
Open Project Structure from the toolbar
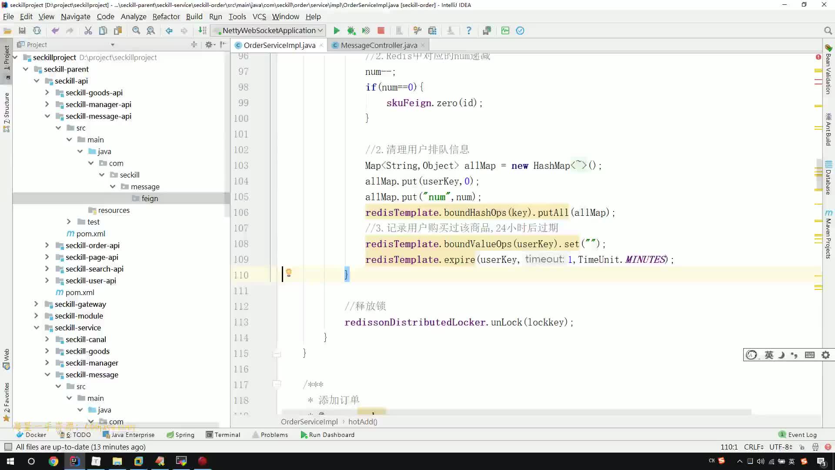click(432, 30)
